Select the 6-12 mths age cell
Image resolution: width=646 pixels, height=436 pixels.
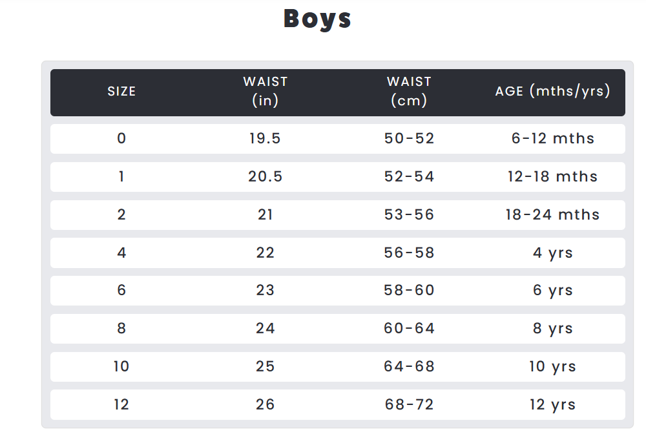tap(553, 138)
